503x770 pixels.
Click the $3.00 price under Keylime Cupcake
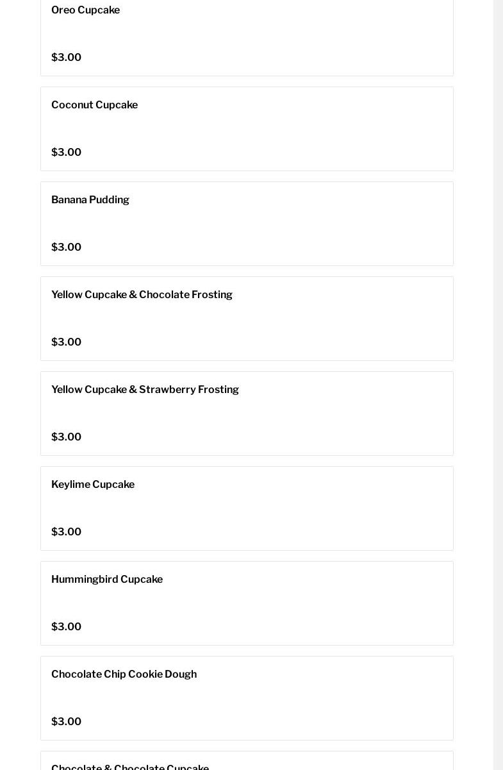point(66,531)
